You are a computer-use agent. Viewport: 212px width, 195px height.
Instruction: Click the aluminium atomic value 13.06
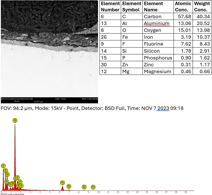pos(184,23)
